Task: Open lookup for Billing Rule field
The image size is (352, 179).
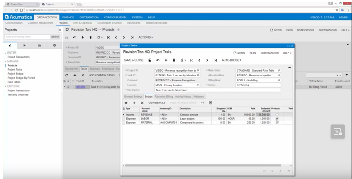Action: pos(279,80)
